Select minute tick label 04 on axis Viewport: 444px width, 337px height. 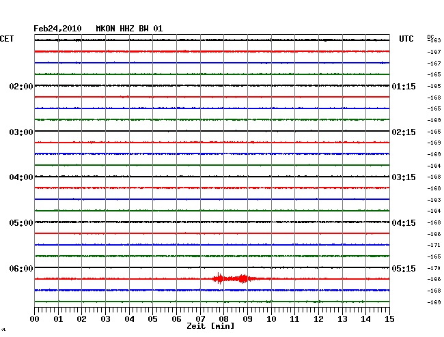pos(129,319)
